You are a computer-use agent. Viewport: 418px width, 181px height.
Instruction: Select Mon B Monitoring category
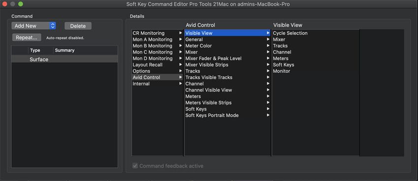coord(157,46)
